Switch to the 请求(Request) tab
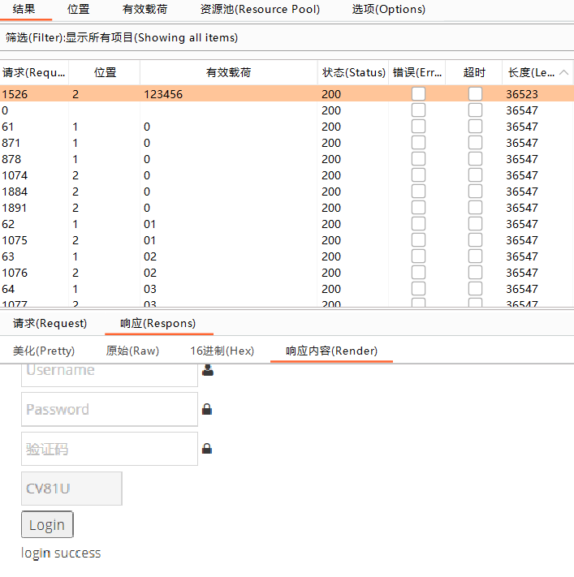 (x=50, y=323)
